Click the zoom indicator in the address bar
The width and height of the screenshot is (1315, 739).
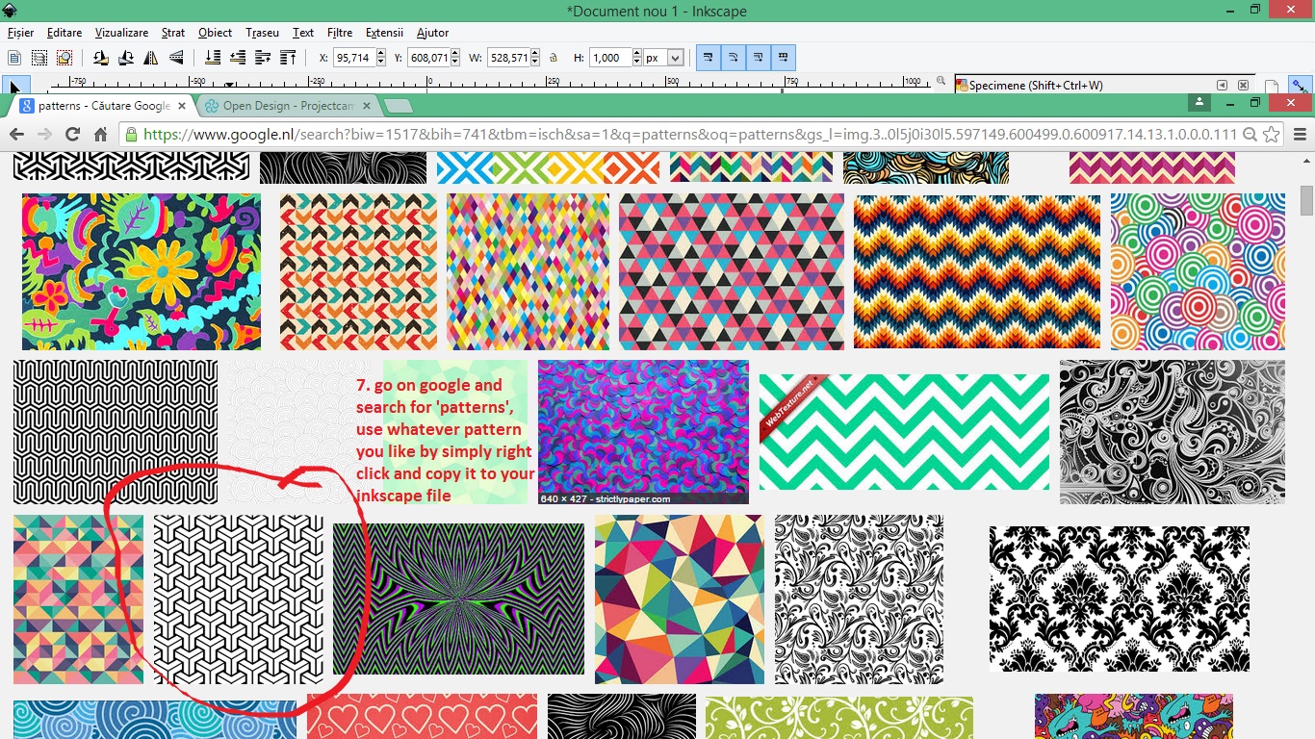[1250, 135]
